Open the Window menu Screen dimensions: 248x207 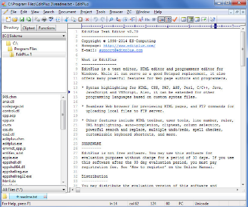pos(143,12)
